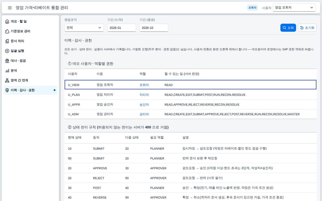Image resolution: width=322 pixels, height=201 pixels.
Task: Click the REJECT action cell
Action: tap(98, 178)
